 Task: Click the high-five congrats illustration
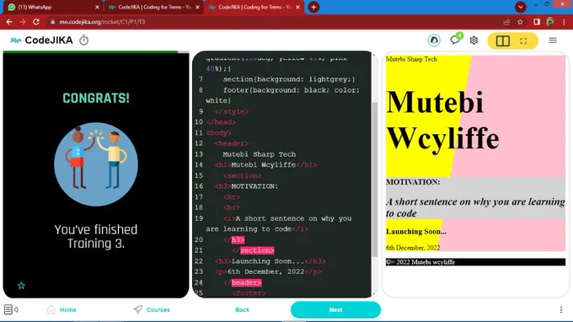coord(96,164)
